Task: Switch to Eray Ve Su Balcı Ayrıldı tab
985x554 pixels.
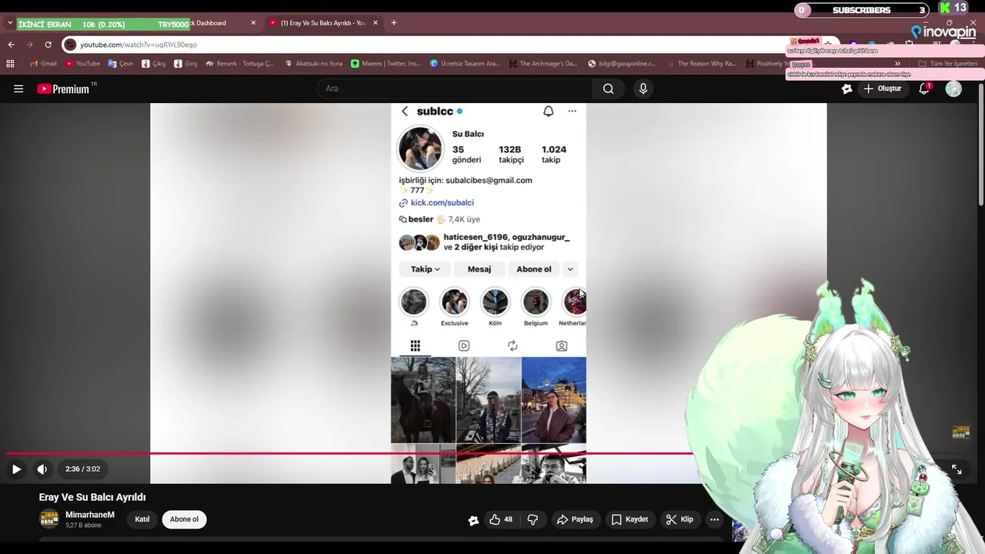Action: (x=323, y=23)
